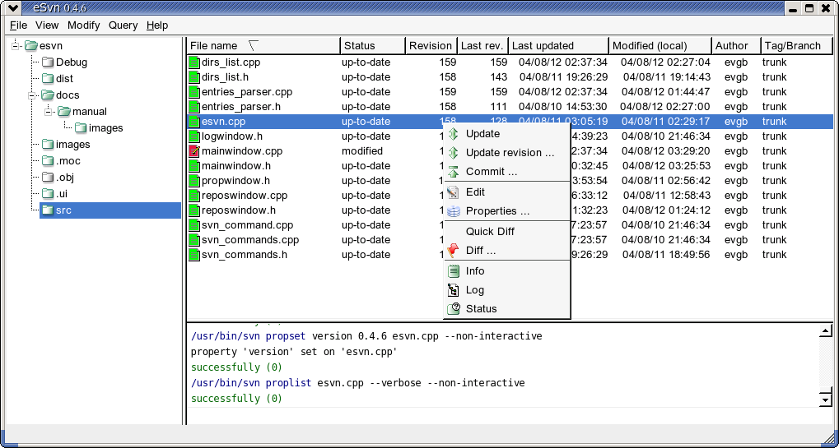Sort by the Tag/Branch column header

point(797,46)
